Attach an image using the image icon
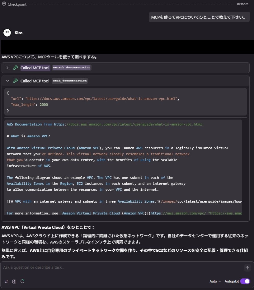254x290 pixels. pos(14,281)
